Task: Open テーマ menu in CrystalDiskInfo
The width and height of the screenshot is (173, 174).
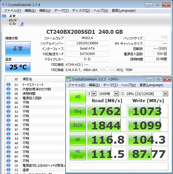Action: tap(61, 11)
